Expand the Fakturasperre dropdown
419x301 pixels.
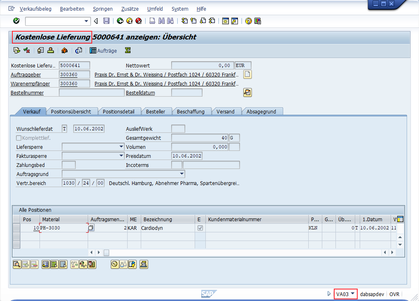pyautogui.click(x=121, y=156)
